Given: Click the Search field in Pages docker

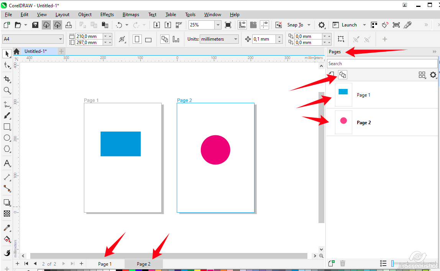Looking at the screenshot, I should click(382, 64).
